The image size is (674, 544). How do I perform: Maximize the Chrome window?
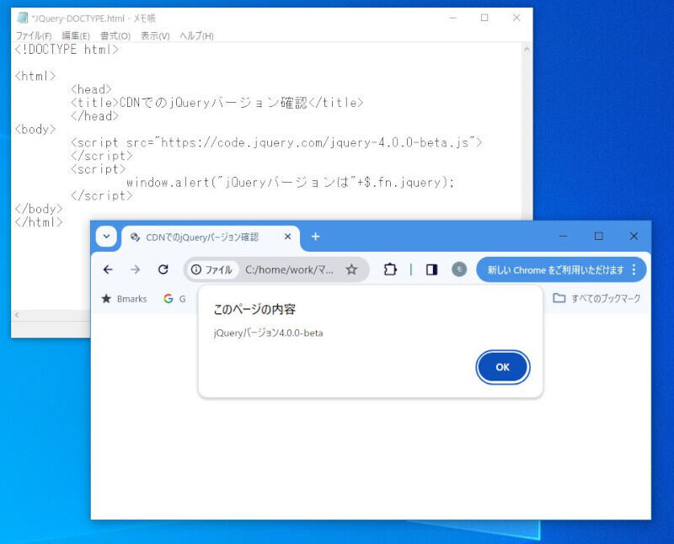598,236
